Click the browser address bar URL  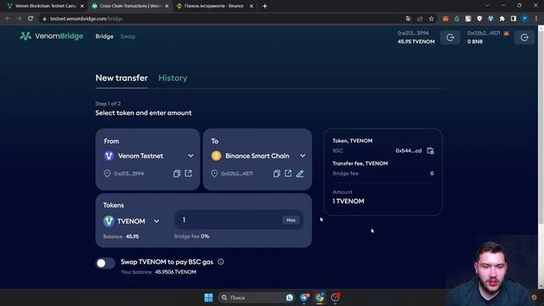[x=86, y=19]
